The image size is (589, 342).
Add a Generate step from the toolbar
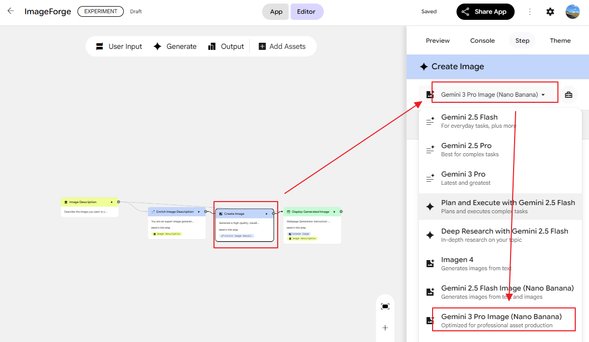[x=175, y=46]
